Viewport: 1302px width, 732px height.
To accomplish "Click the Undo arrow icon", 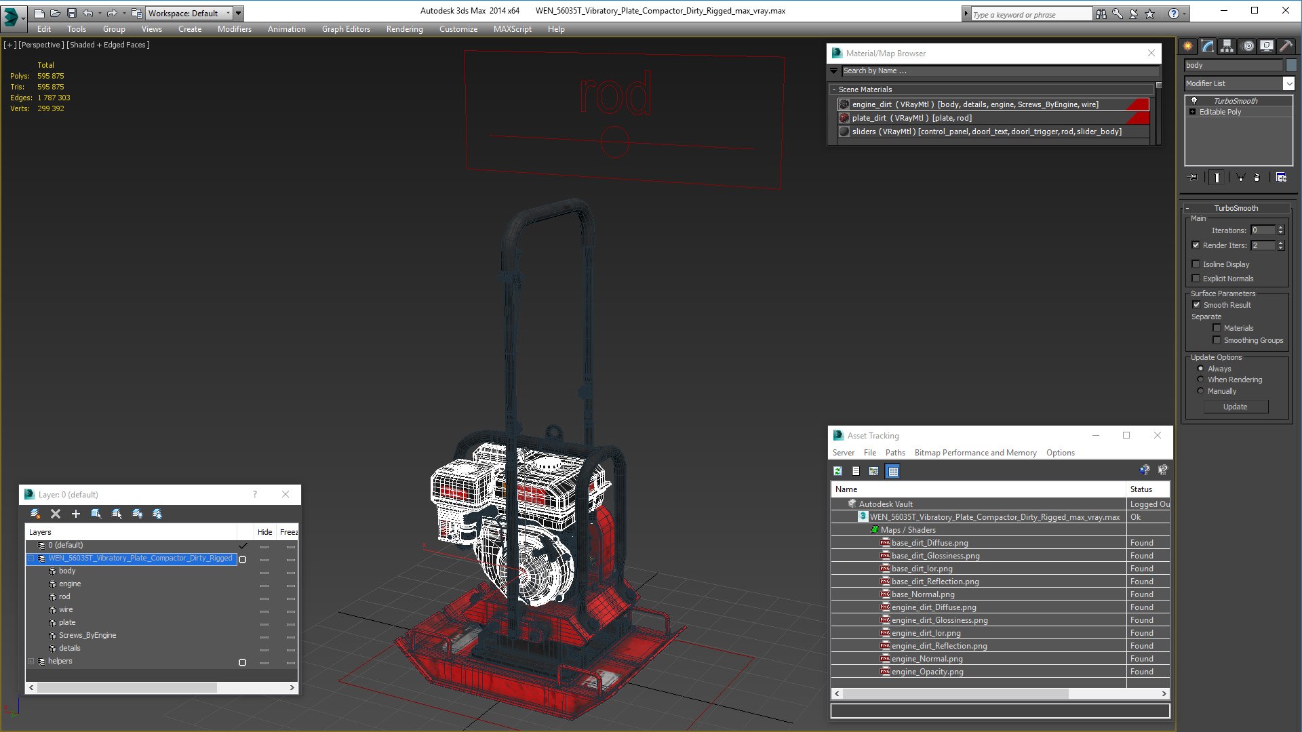I will coord(88,13).
